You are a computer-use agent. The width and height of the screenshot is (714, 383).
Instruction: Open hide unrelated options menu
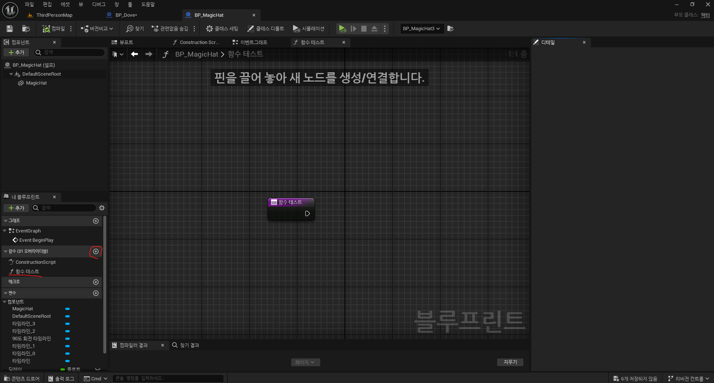click(194, 29)
